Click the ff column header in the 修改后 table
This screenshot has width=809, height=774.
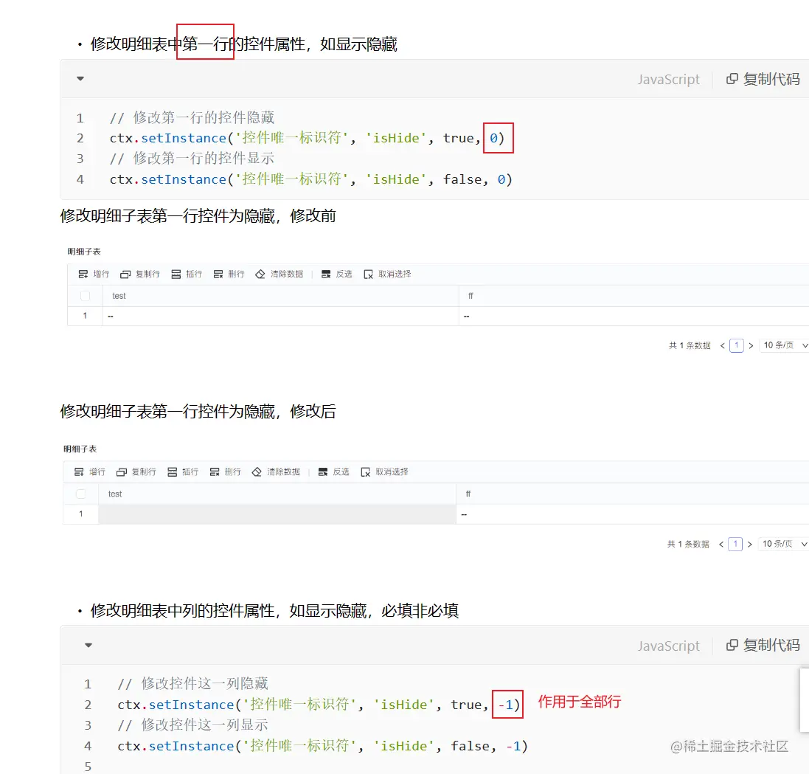(x=632, y=494)
